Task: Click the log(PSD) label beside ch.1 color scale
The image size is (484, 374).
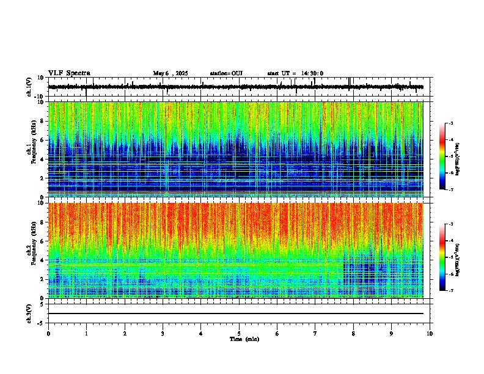Action: (457, 159)
